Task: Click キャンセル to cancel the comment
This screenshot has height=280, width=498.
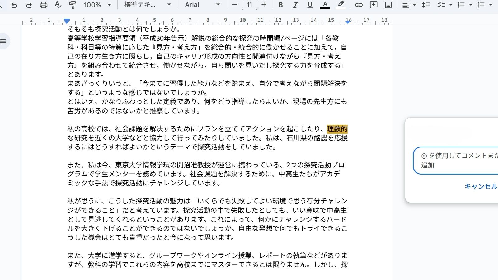Action: (480, 187)
